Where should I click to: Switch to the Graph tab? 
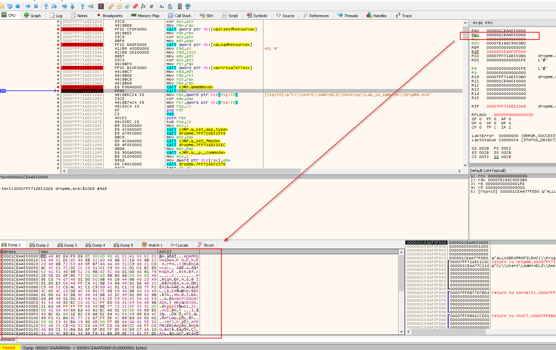coord(32,15)
